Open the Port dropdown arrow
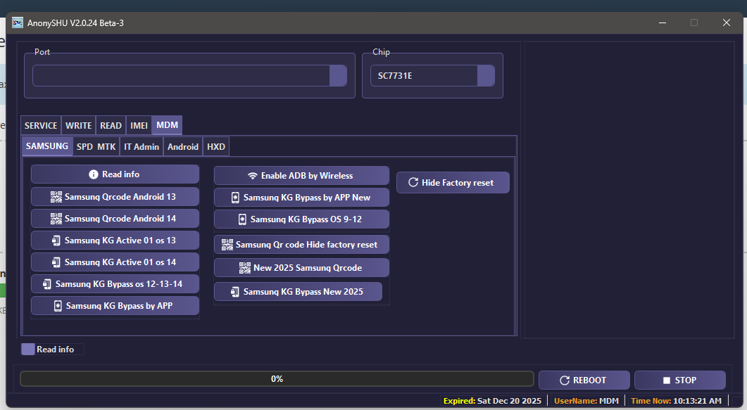This screenshot has height=410, width=747. 338,76
